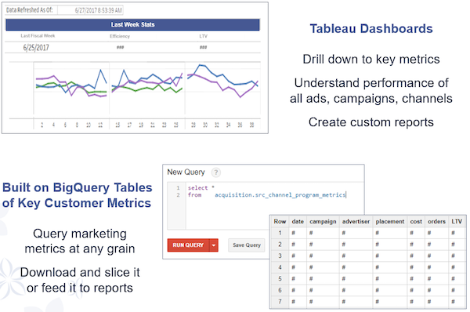This screenshot has width=470, height=312.
Task: Click the 'Drill down to key metrics' text
Action: [x=371, y=60]
